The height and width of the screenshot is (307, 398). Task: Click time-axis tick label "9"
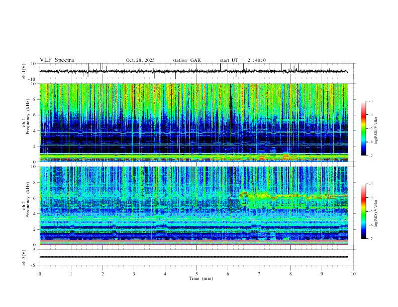pyautogui.click(x=322, y=274)
